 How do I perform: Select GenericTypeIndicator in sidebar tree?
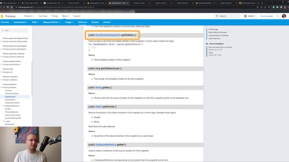point(13,115)
